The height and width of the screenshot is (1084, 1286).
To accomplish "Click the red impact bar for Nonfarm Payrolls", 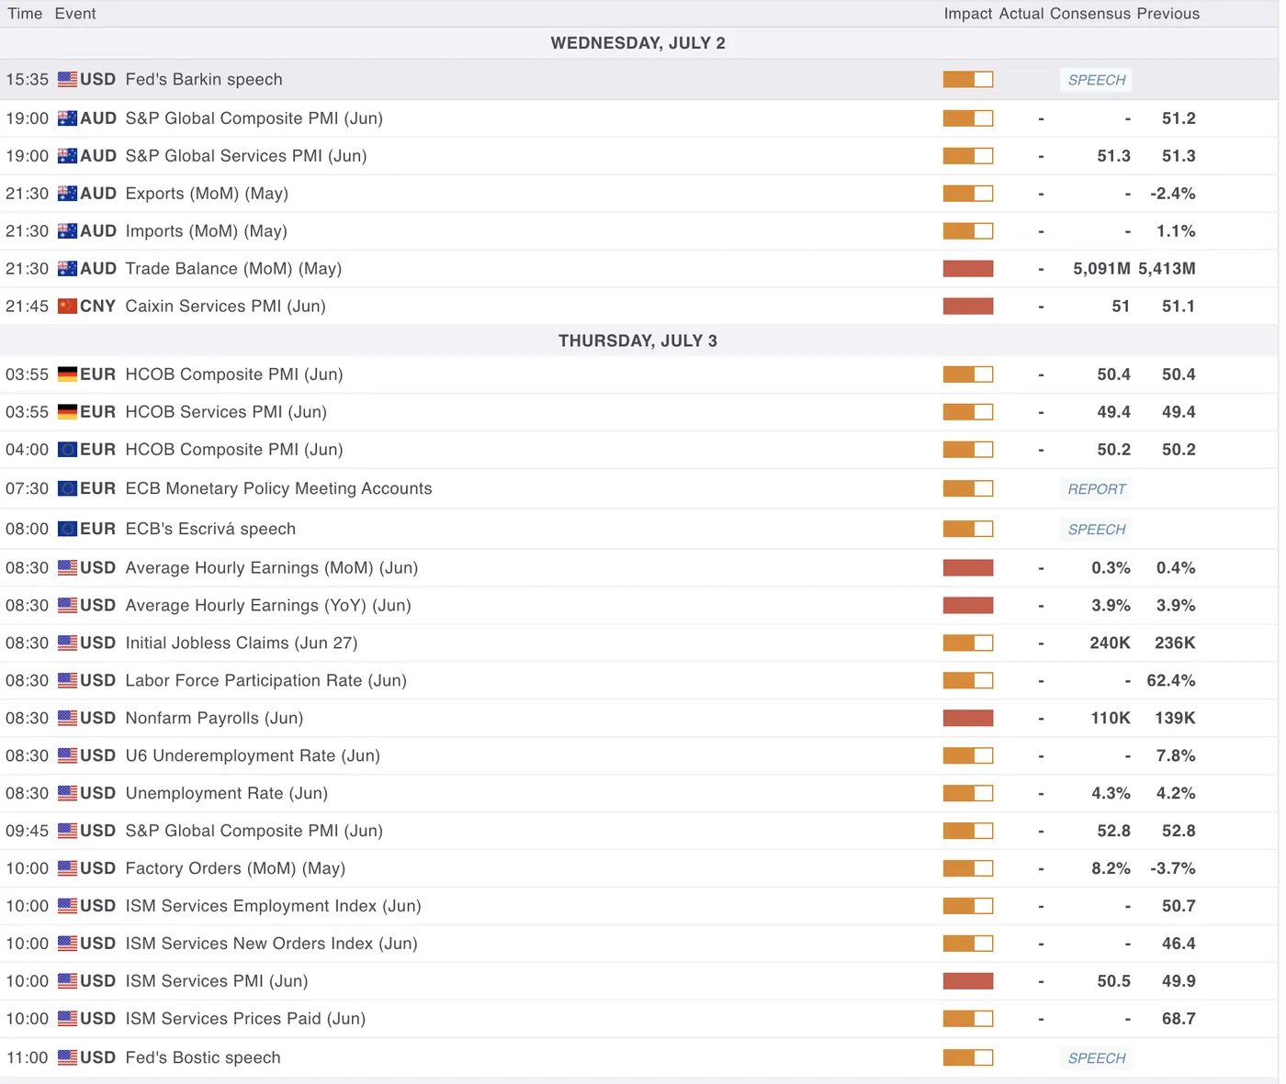I will 968,719.
